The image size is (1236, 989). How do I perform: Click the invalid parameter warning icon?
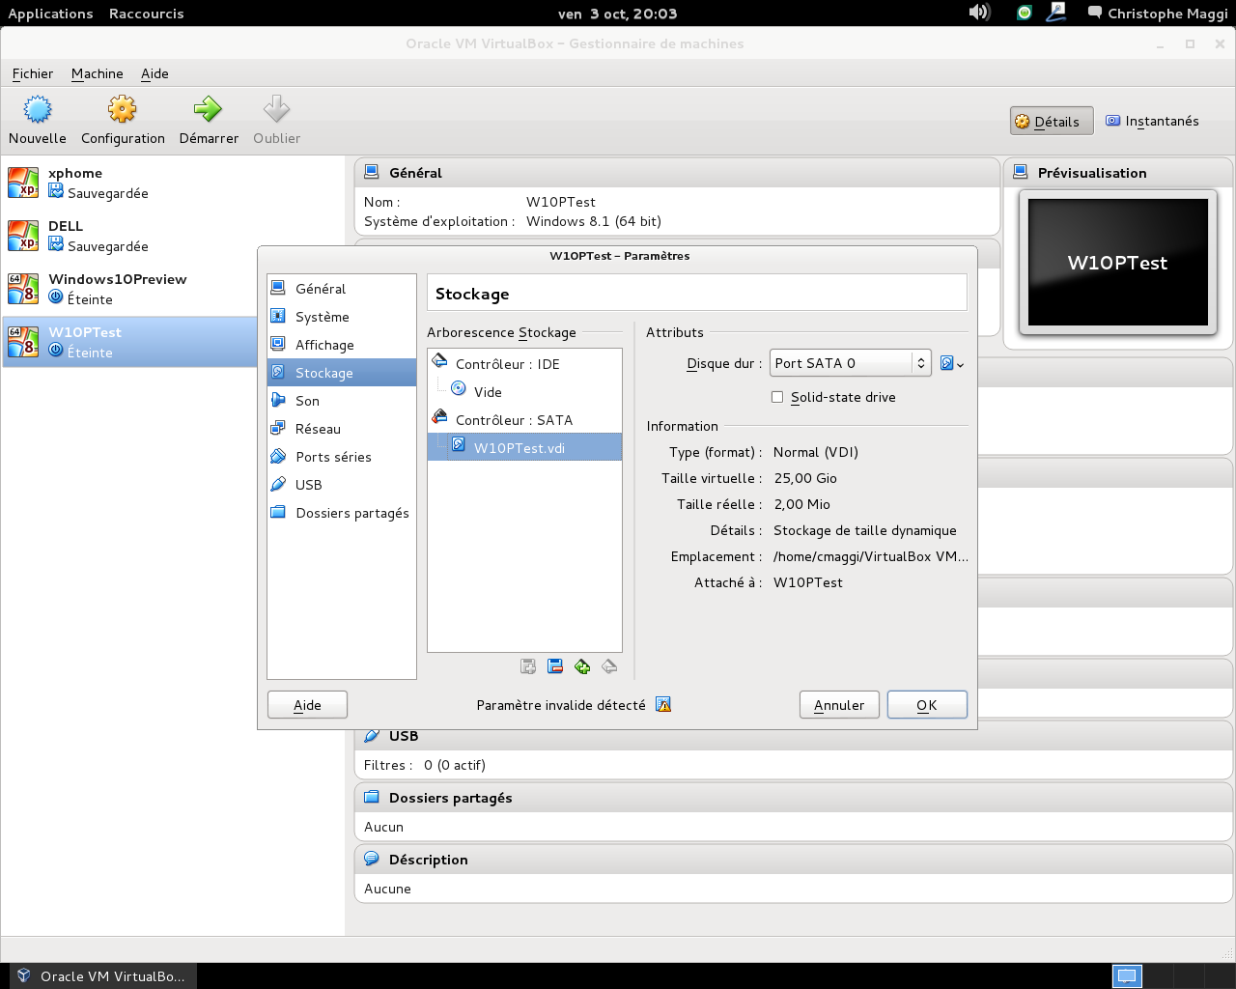click(663, 704)
